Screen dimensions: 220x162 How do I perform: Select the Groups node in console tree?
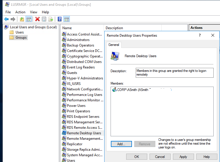pyautogui.click(x=21, y=38)
